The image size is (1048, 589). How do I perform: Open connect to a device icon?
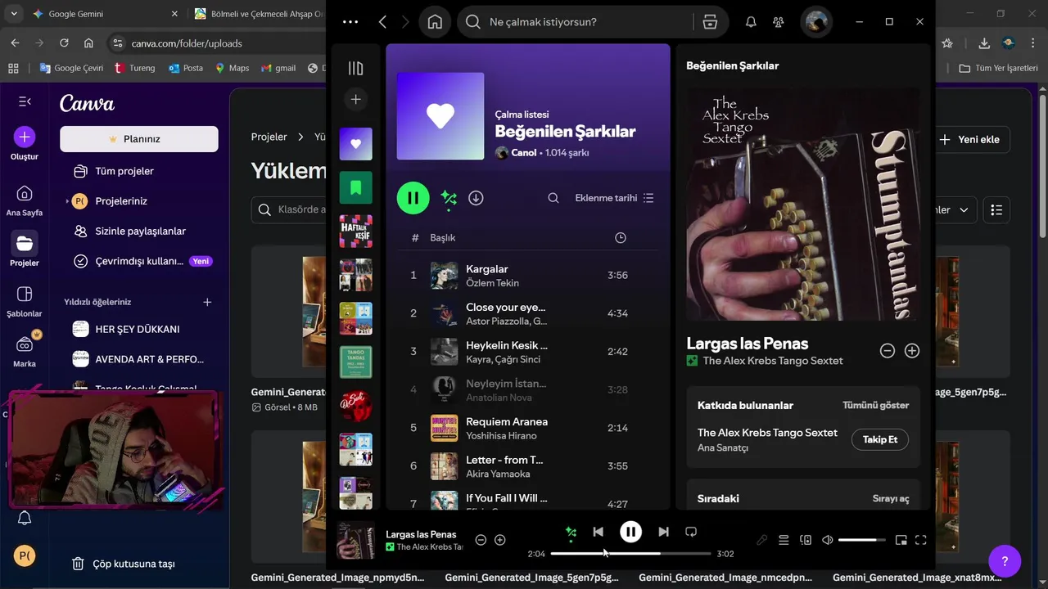tap(806, 541)
